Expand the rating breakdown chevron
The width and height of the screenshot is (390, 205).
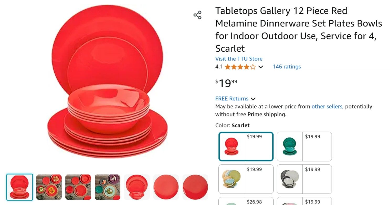click(261, 67)
